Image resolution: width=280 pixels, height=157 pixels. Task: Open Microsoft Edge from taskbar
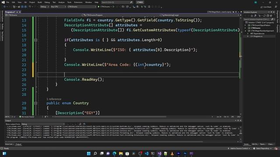[115, 154]
